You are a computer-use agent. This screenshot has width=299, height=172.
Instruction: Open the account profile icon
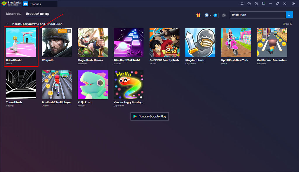[249, 3]
